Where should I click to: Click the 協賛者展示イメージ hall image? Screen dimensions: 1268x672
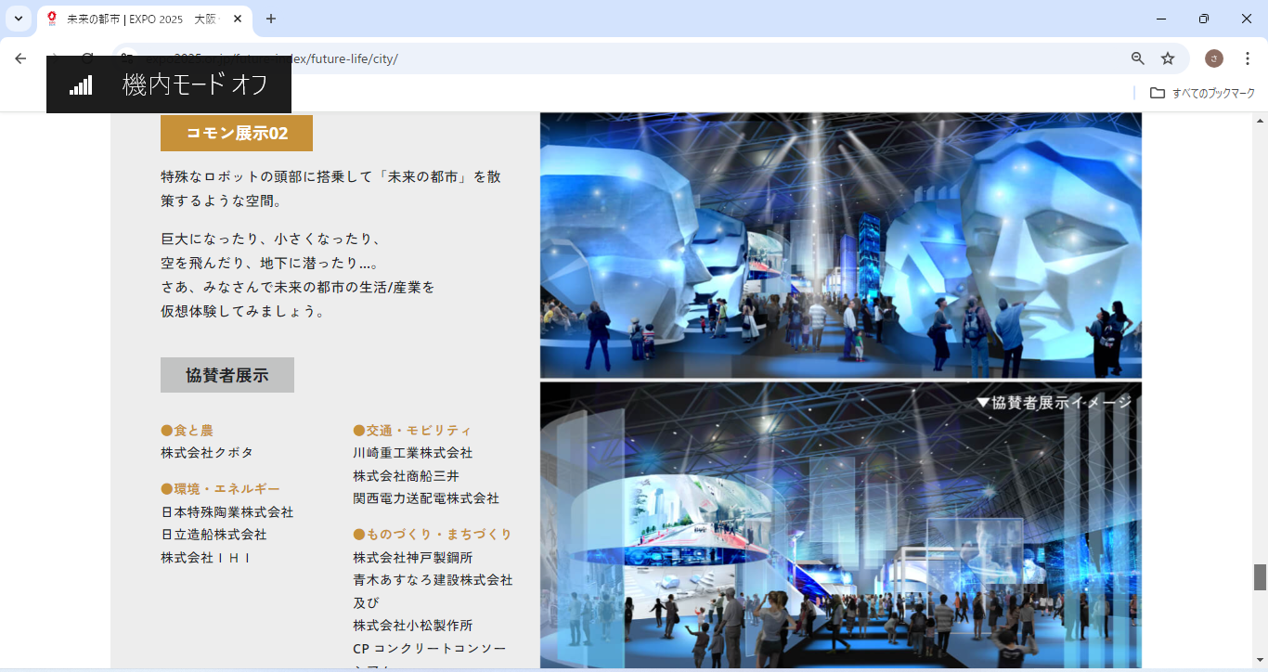841,525
